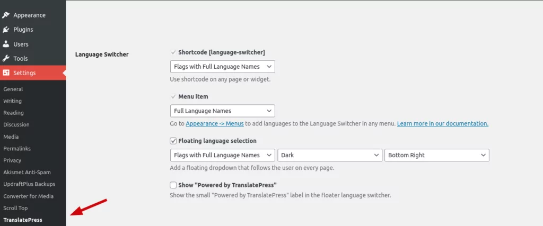Click the Menu item checkmark
This screenshot has width=543, height=226.
pyautogui.click(x=173, y=96)
